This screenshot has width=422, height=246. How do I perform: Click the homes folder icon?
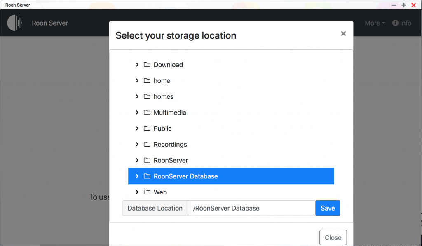[x=147, y=96]
